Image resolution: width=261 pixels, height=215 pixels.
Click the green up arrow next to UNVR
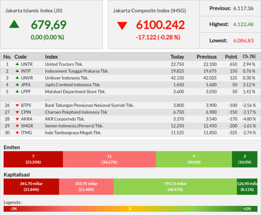17,78
